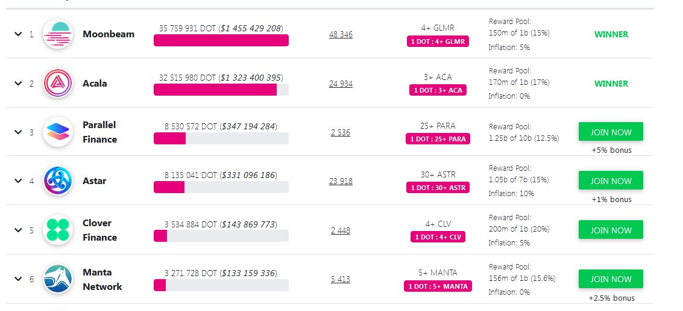Image resolution: width=683 pixels, height=311 pixels.
Task: Expand the Parallel Finance row chevron
Action: [18, 132]
